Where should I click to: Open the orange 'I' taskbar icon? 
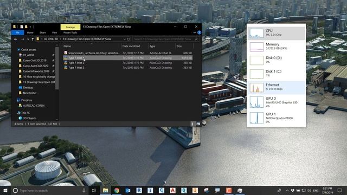(195, 190)
